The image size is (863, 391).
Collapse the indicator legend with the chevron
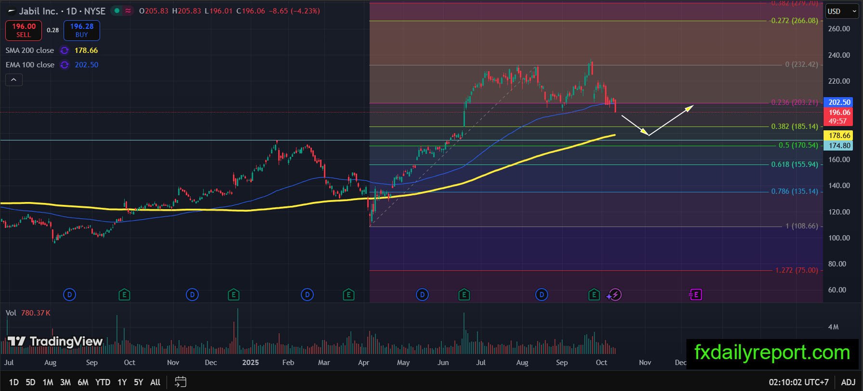coord(14,80)
